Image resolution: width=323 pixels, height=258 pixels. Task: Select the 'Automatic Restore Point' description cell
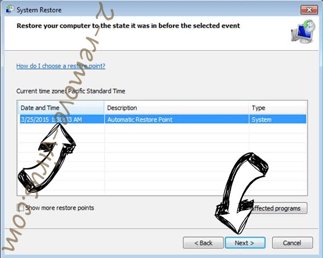click(x=177, y=120)
